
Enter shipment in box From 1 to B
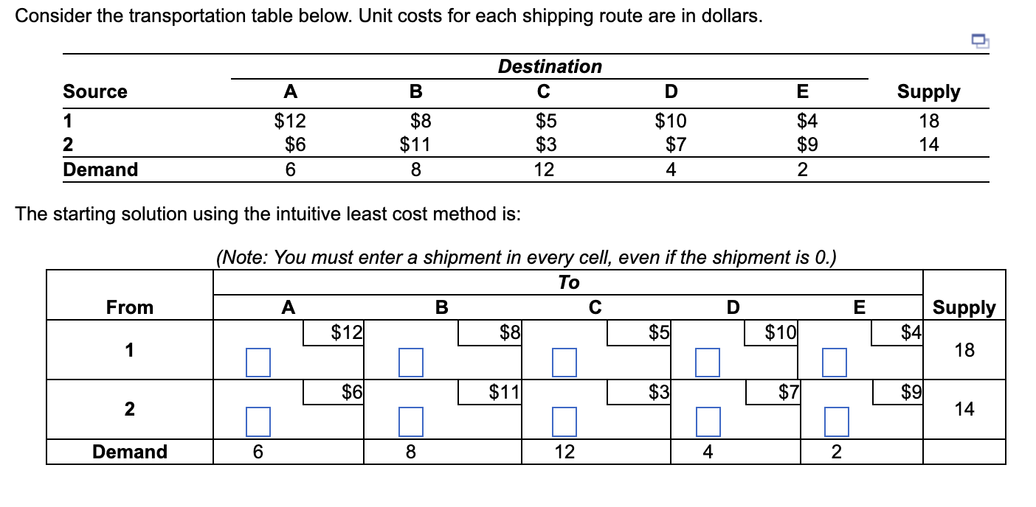pyautogui.click(x=409, y=362)
